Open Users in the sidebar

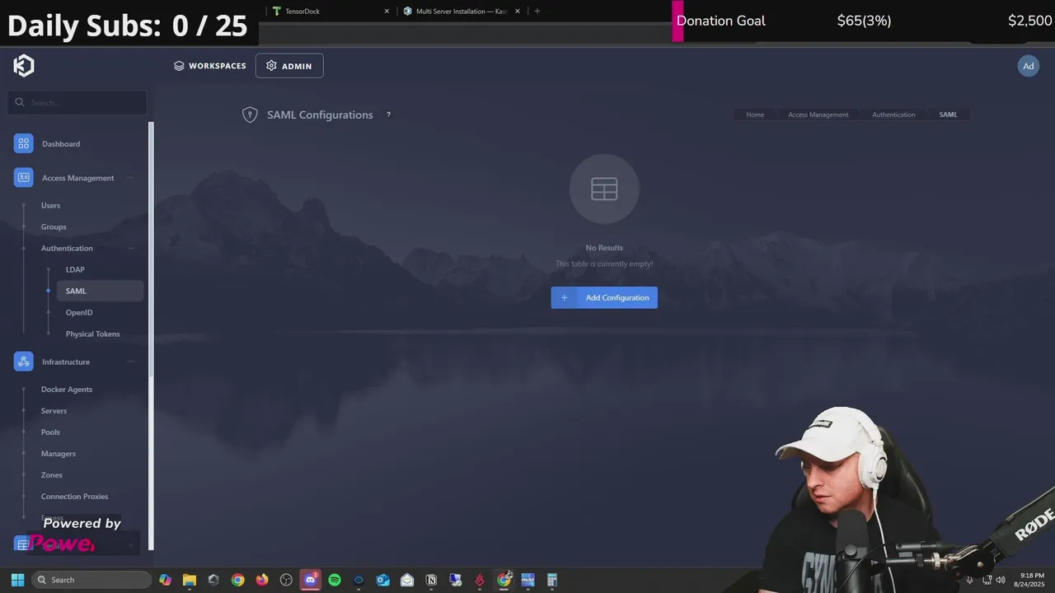coord(50,205)
